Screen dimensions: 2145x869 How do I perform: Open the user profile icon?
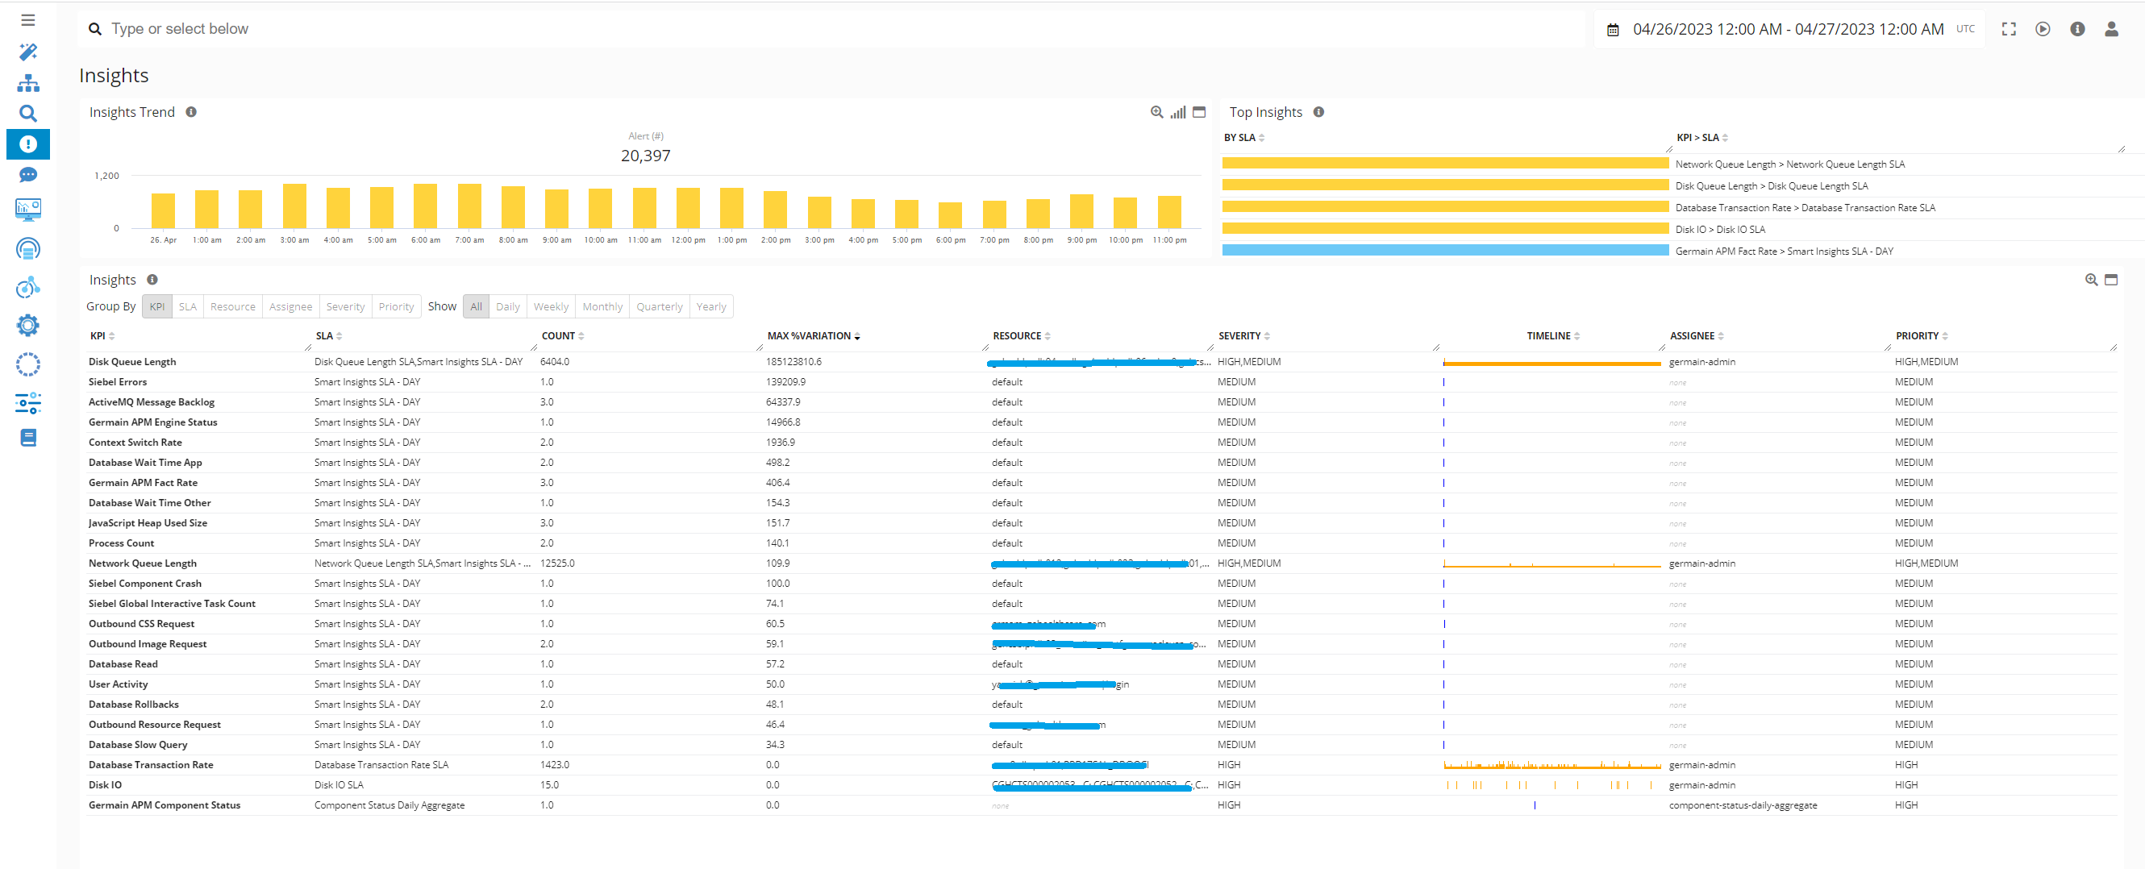[x=2111, y=29]
